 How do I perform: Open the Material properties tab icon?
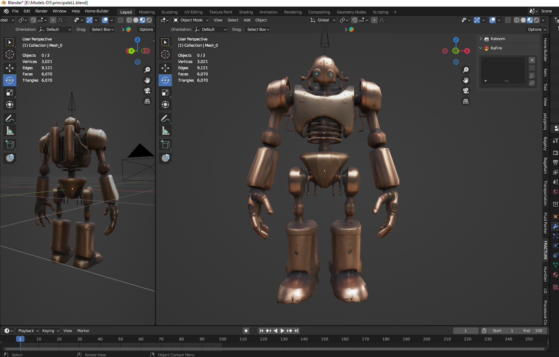click(555, 275)
